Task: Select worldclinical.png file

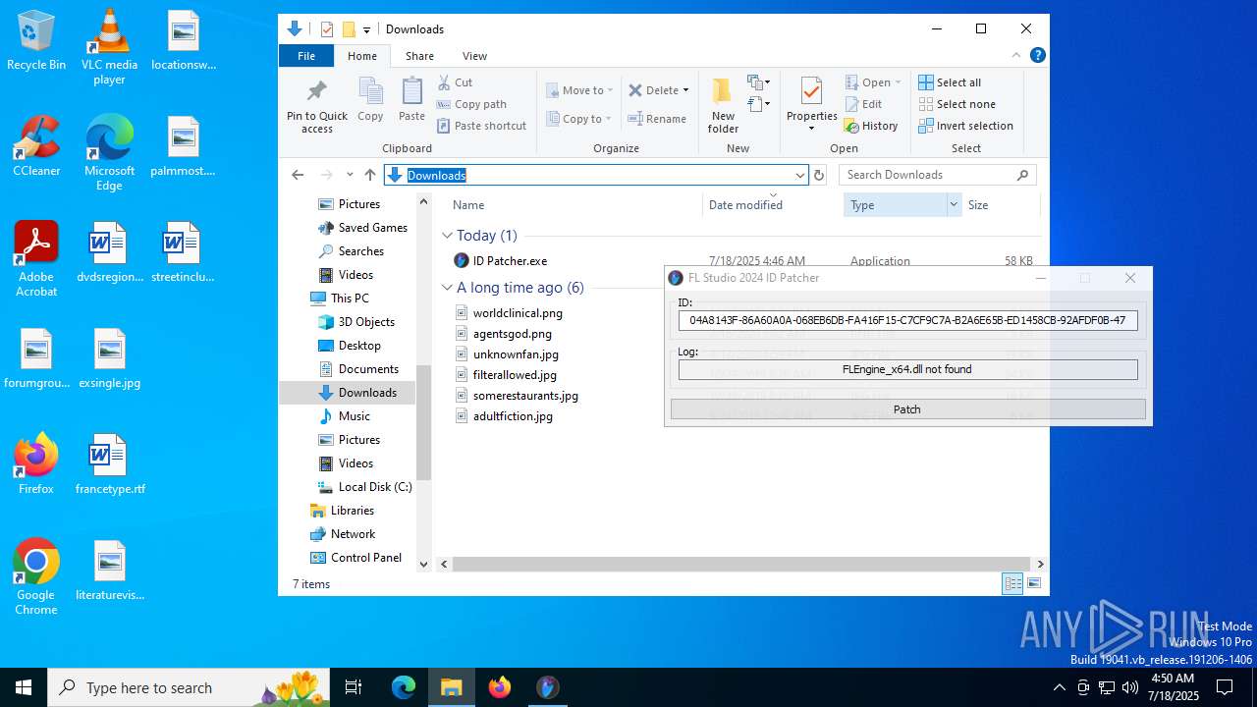Action: click(508, 313)
